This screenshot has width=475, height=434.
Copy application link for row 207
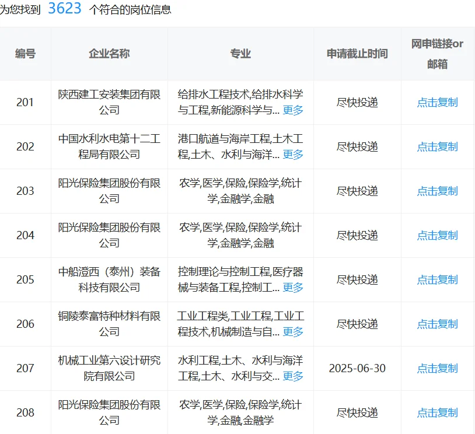[x=437, y=368]
